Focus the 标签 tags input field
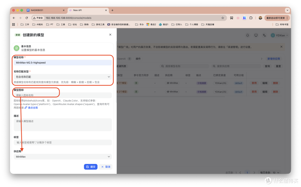301x187 pixels. pos(63,142)
